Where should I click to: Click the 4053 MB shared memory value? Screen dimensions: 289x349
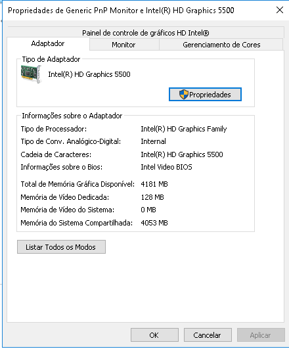154,223
